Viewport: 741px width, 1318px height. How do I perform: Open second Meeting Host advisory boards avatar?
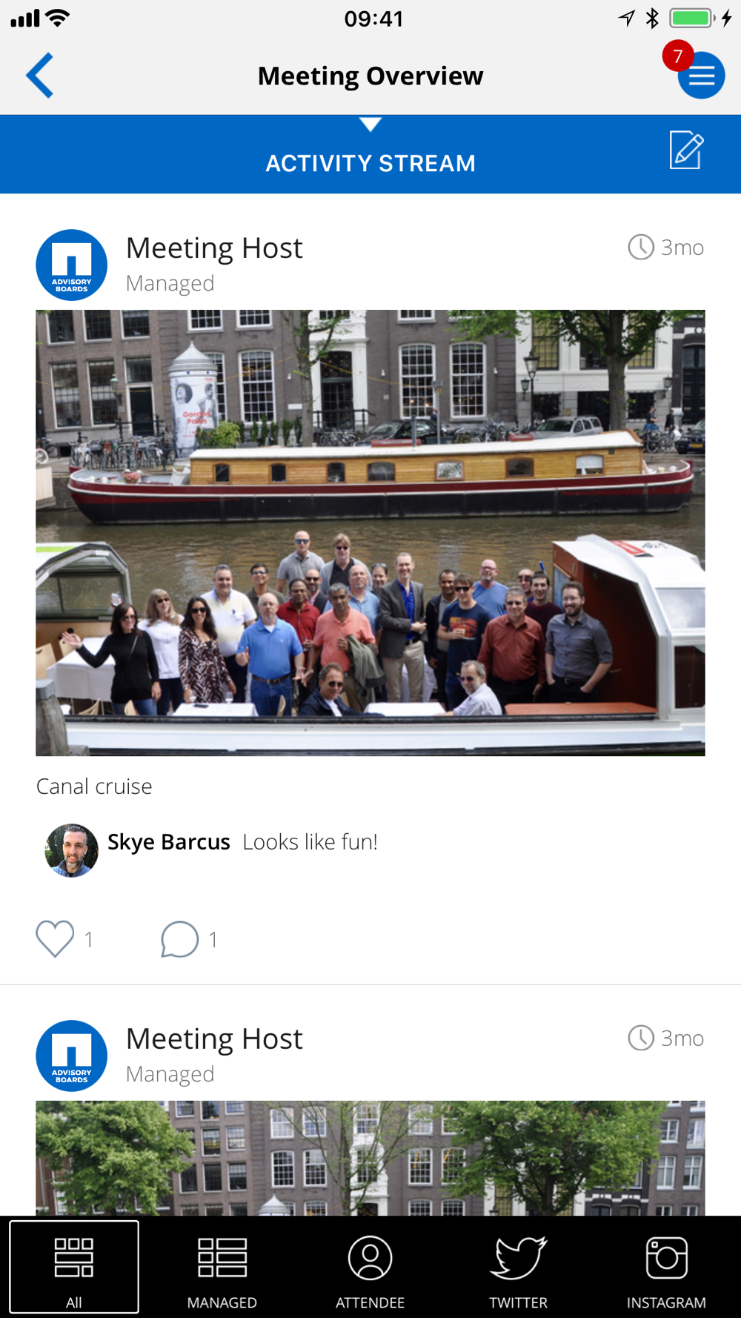tap(72, 1056)
